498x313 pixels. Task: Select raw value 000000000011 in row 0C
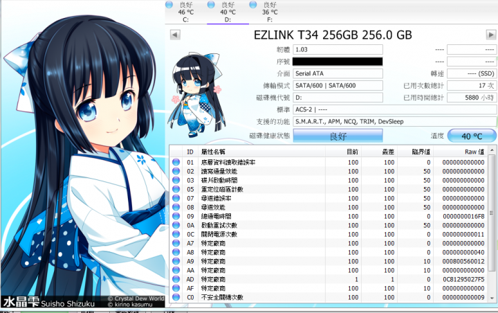pos(463,234)
